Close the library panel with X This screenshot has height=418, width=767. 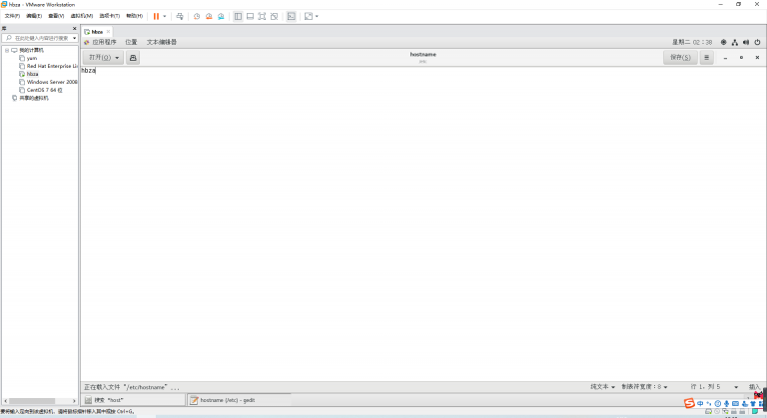pos(74,28)
